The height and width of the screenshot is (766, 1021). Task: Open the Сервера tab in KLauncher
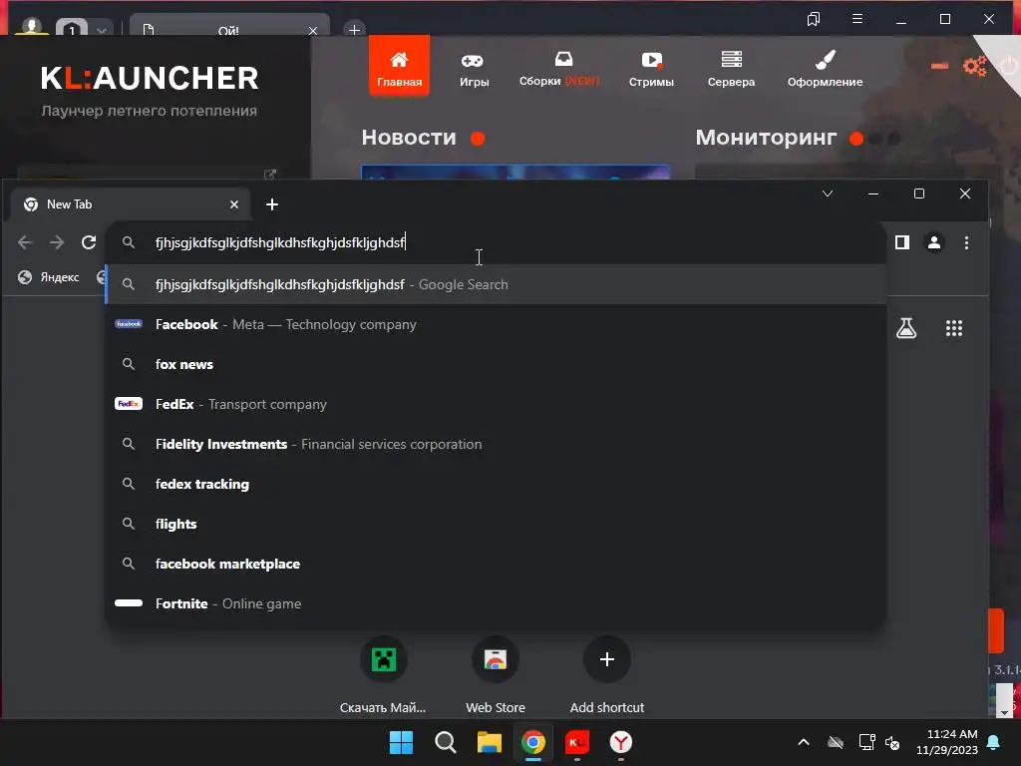coord(731,70)
